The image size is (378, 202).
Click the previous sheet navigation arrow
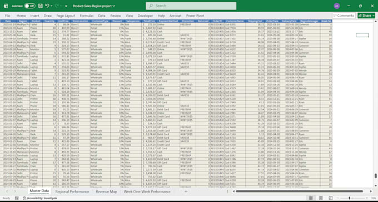pos(7,191)
